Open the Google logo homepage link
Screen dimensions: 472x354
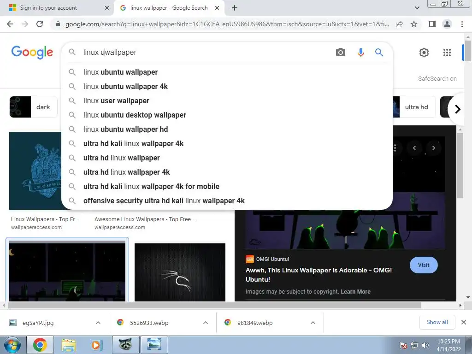32,53
